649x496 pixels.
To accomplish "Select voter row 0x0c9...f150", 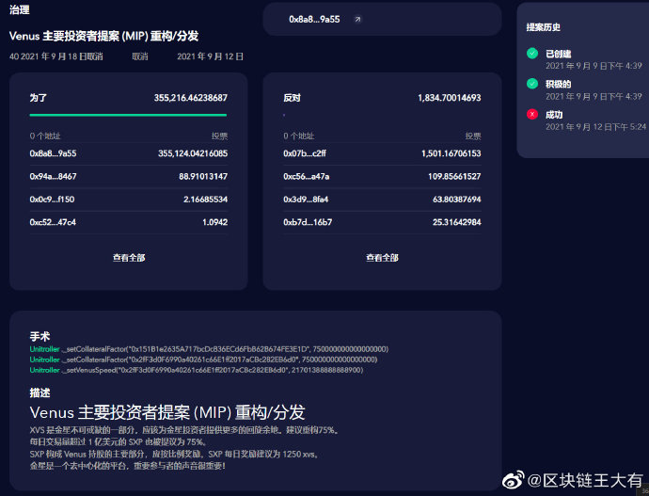I will click(x=128, y=200).
